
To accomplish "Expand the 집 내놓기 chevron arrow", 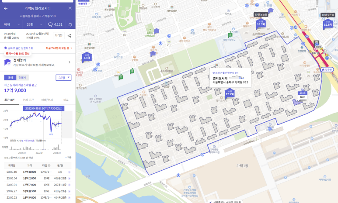I will 70,62.
